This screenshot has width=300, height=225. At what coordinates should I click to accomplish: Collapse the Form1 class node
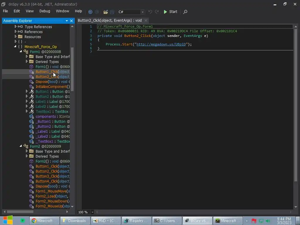pyautogui.click(x=21, y=52)
